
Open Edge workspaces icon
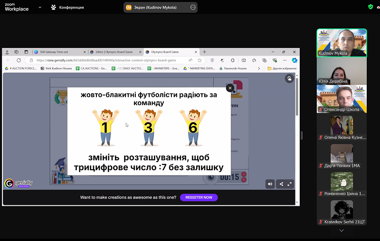[17, 52]
